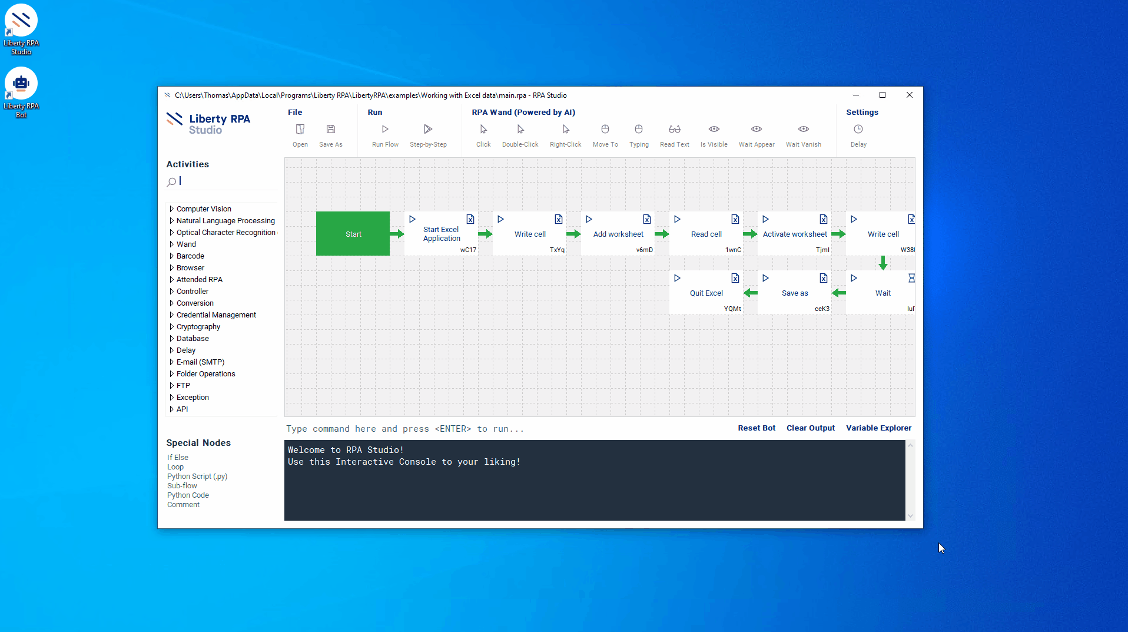Select the Database activity category
This screenshot has height=632, width=1128.
point(193,339)
